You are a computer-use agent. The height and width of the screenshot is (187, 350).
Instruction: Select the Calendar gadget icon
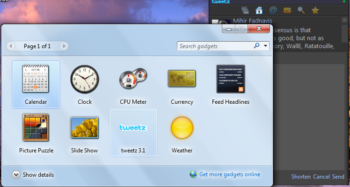tap(36, 79)
